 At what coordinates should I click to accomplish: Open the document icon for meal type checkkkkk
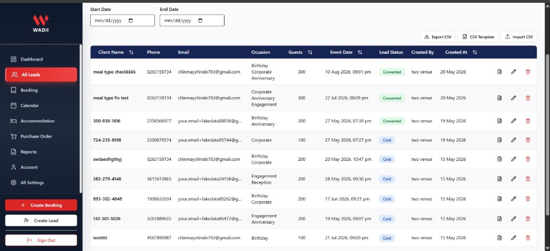point(500,72)
